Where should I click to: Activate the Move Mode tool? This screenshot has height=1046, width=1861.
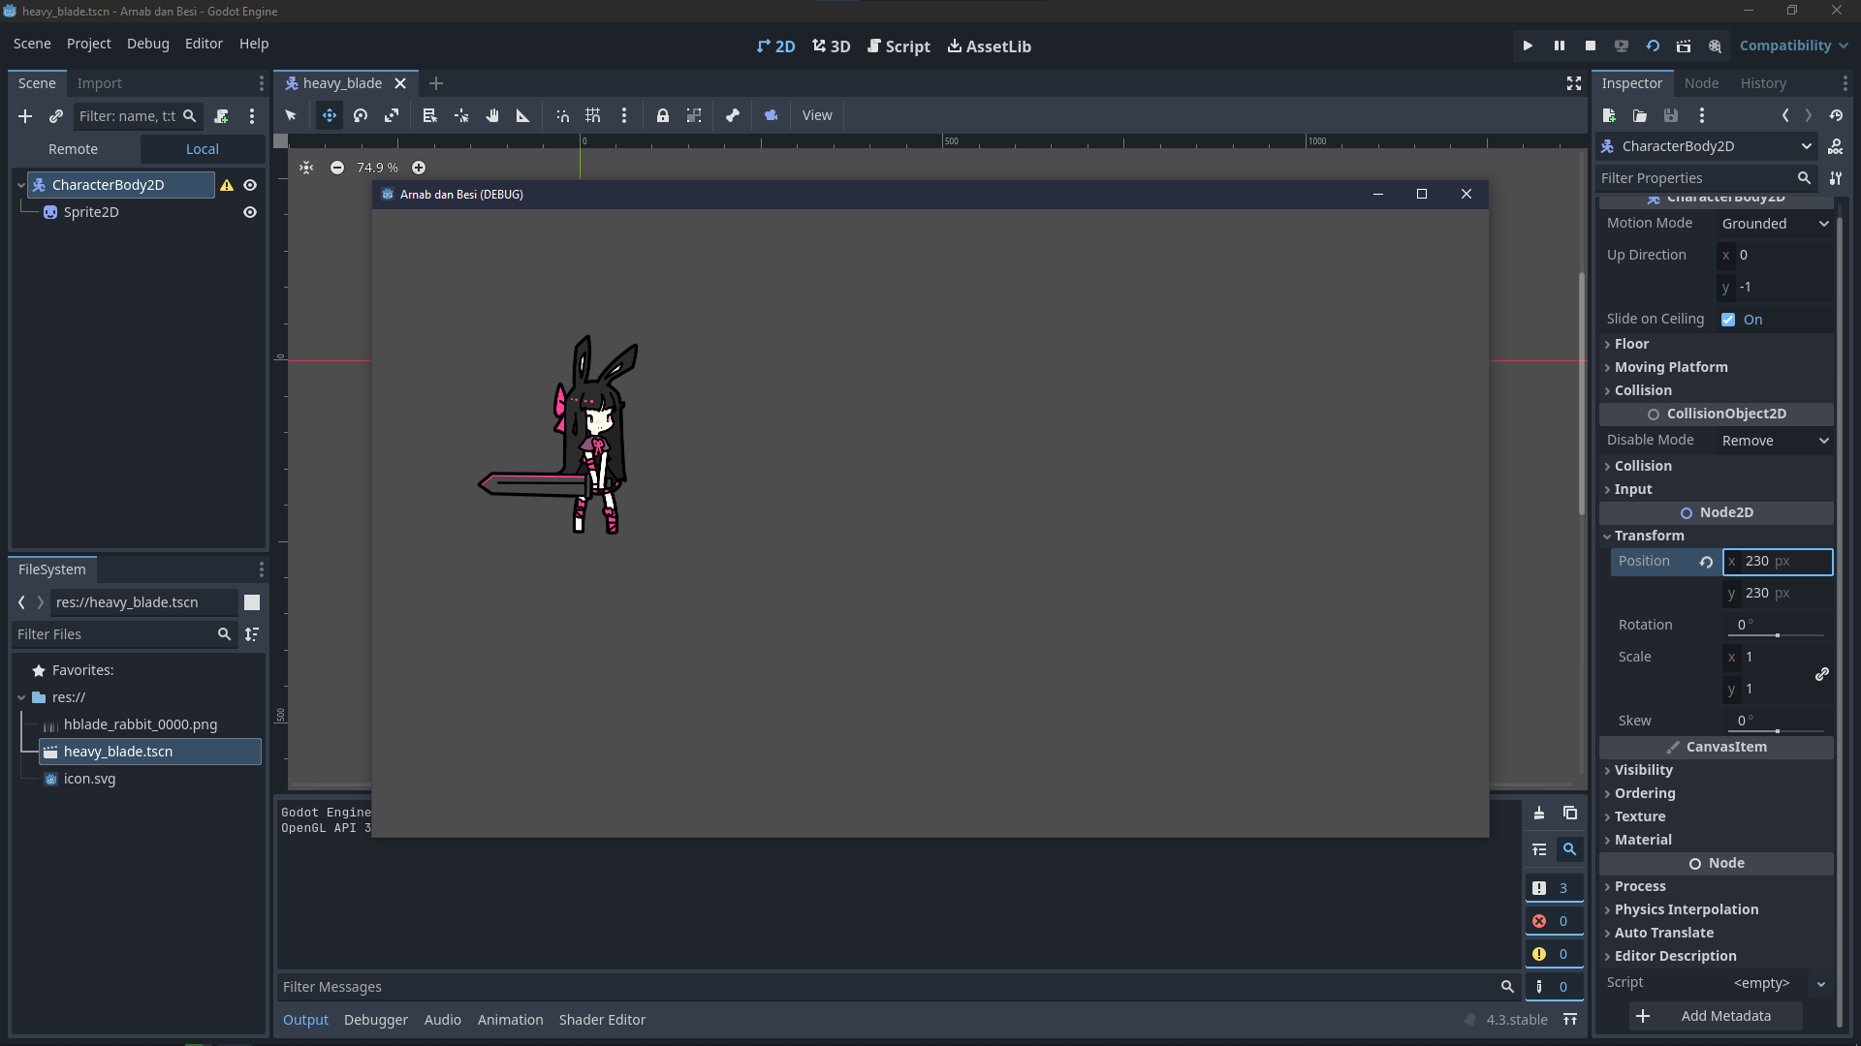(330, 115)
